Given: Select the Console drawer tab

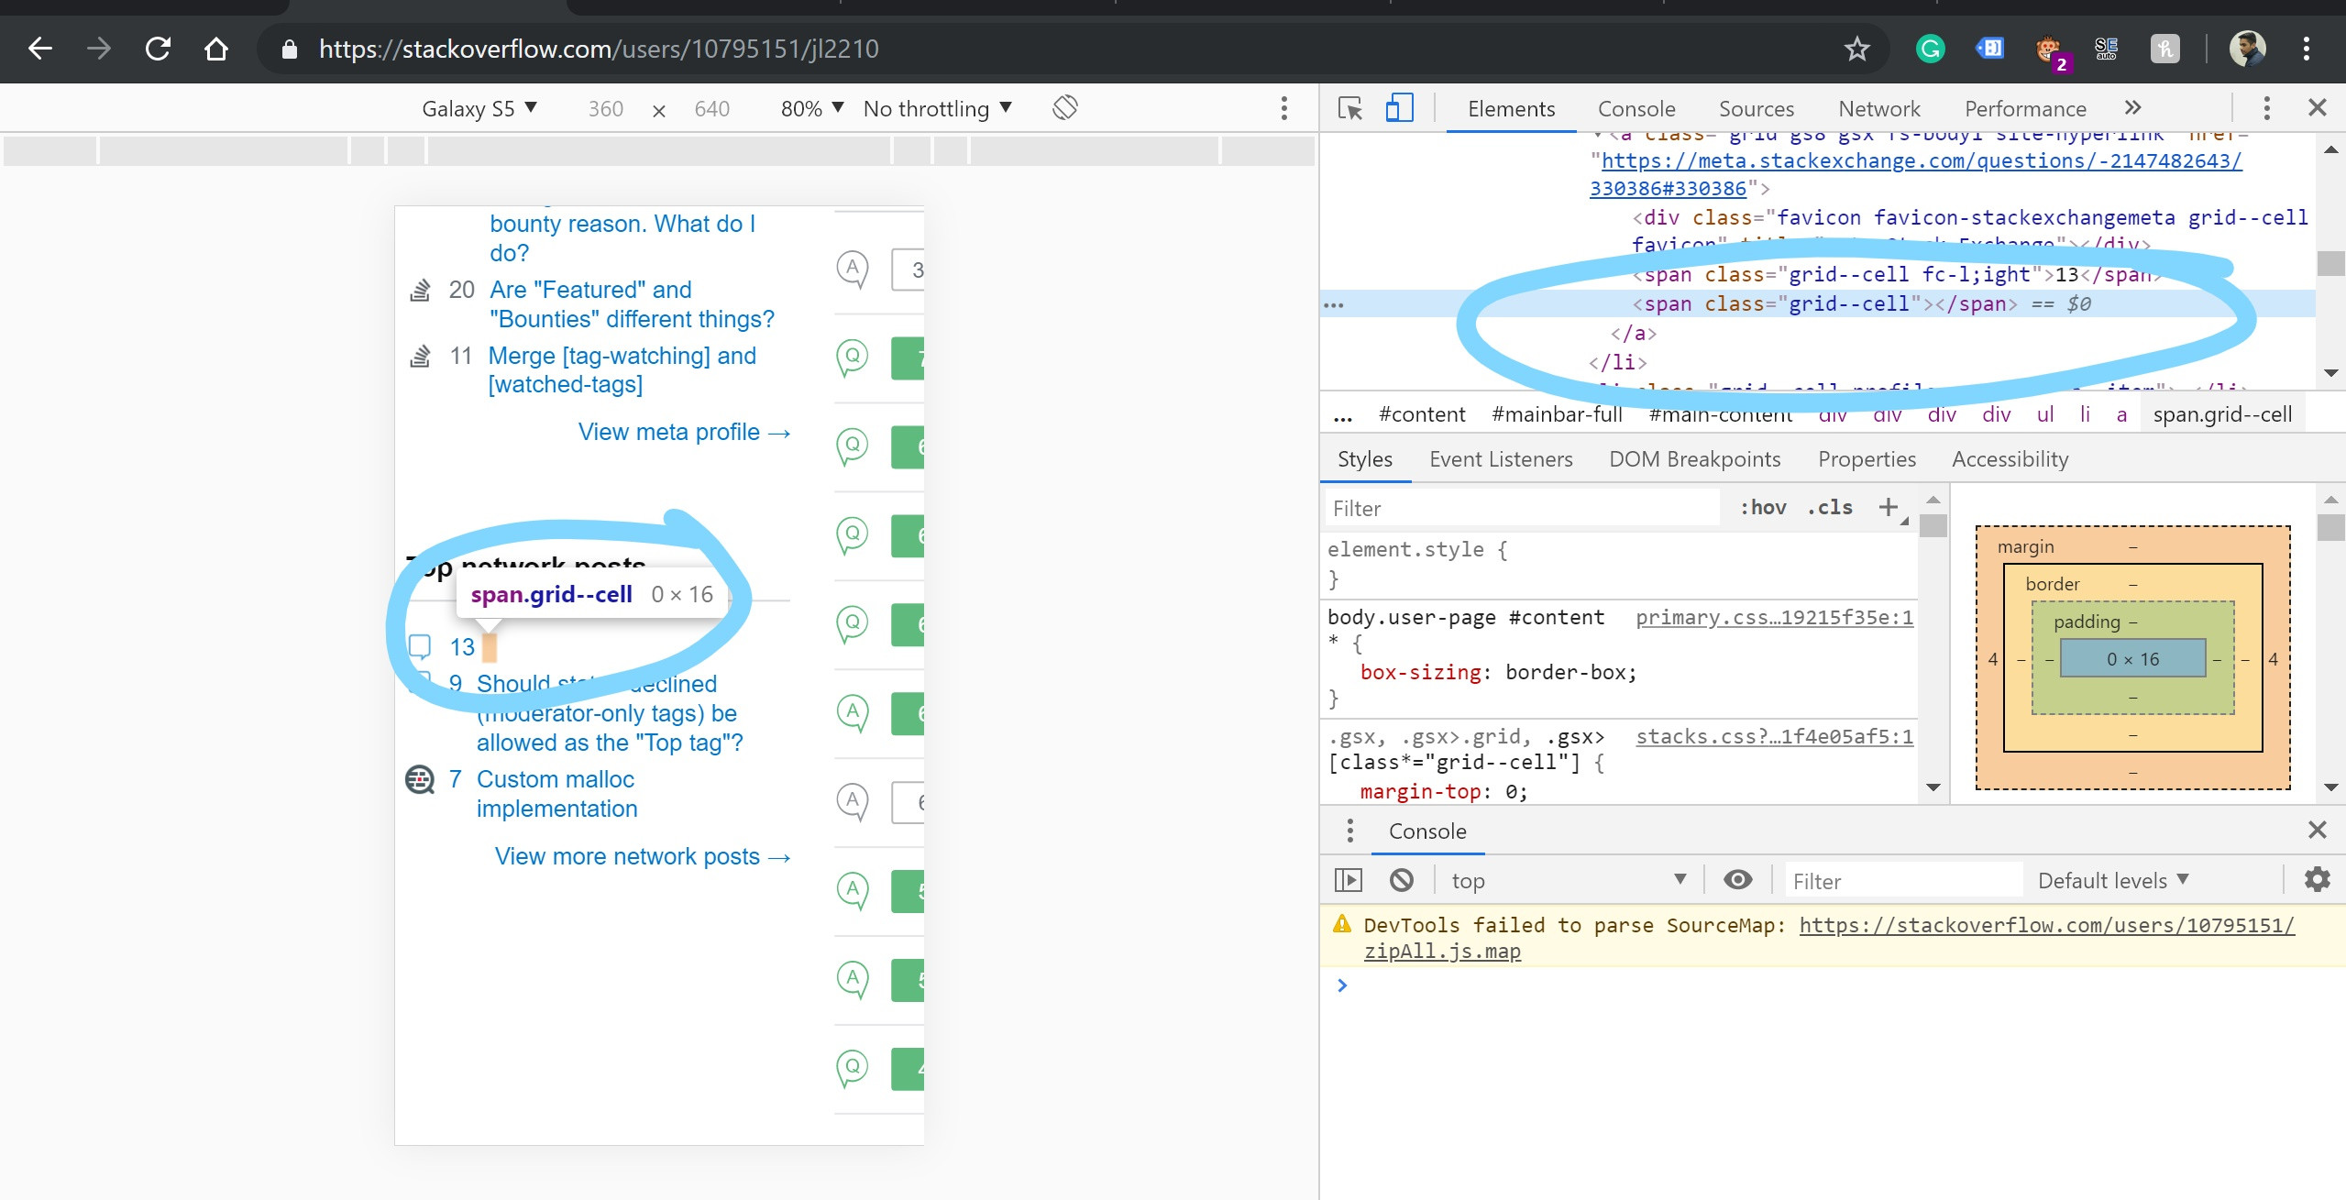Looking at the screenshot, I should [1427, 831].
